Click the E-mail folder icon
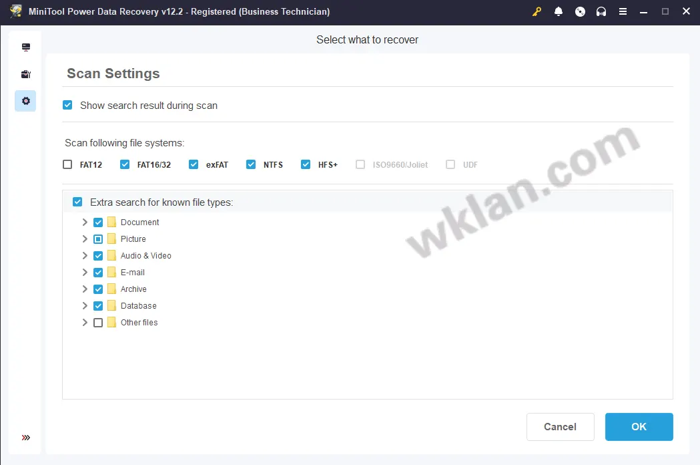 coord(111,273)
